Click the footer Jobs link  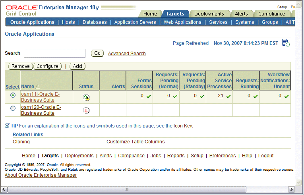[x=156, y=156]
